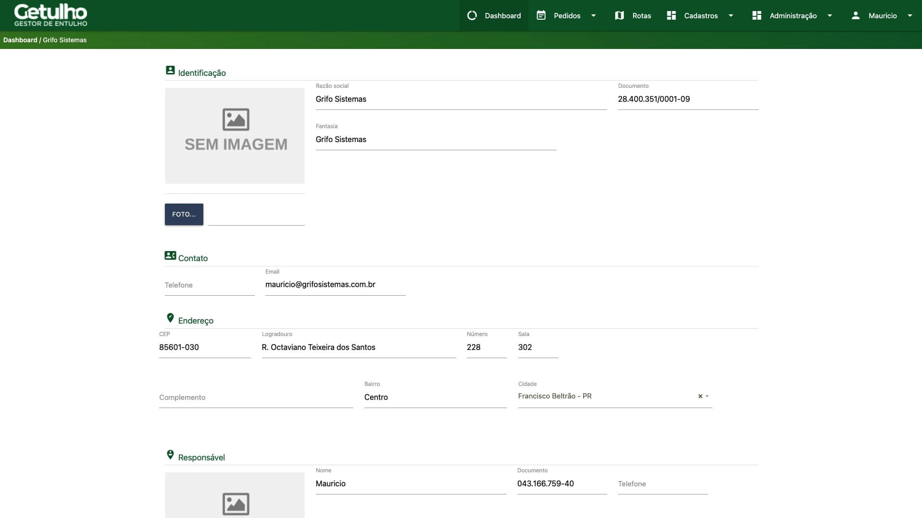
Task: Click the FOTO... button
Action: coord(184,214)
